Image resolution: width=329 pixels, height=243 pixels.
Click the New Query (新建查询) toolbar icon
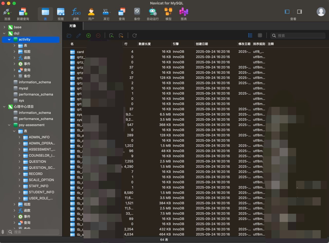pyautogui.click(x=23, y=12)
